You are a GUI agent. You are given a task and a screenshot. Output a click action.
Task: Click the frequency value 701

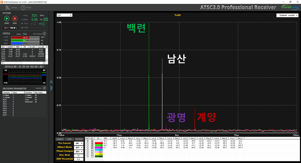(34, 16)
